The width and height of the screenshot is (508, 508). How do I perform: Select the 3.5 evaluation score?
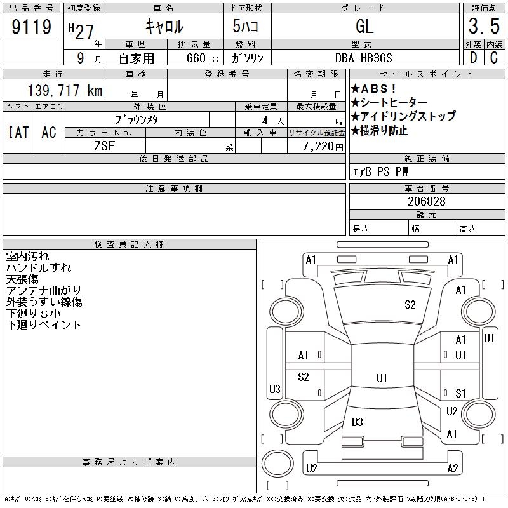click(483, 27)
